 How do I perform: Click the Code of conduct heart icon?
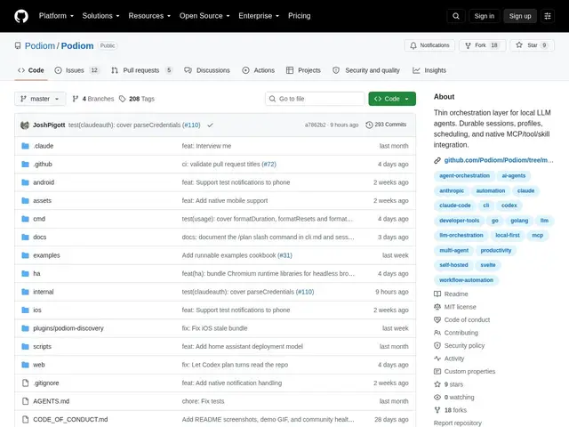pyautogui.click(x=437, y=319)
